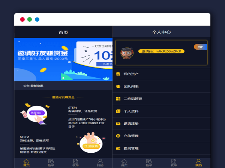Click the recharge icon beside 充值管理
Screen dimensions: 225x168
point(118,136)
